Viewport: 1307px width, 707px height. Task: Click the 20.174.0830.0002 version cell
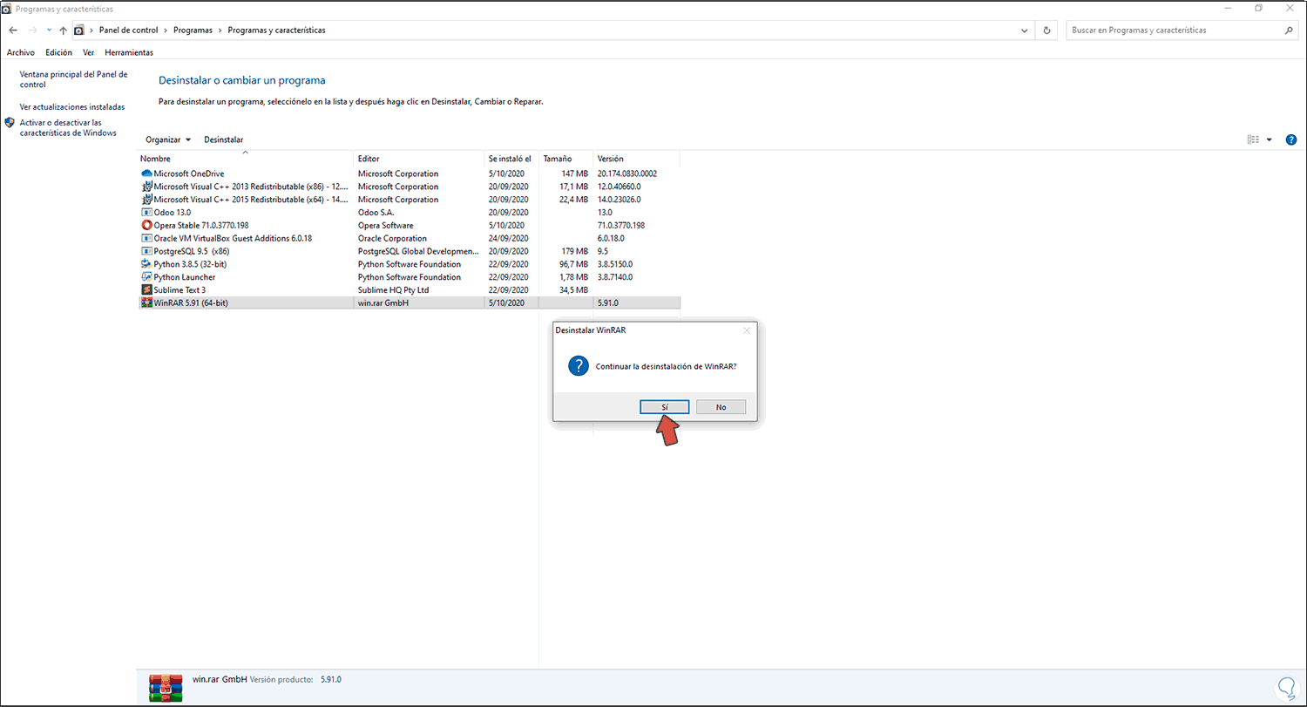click(x=627, y=173)
